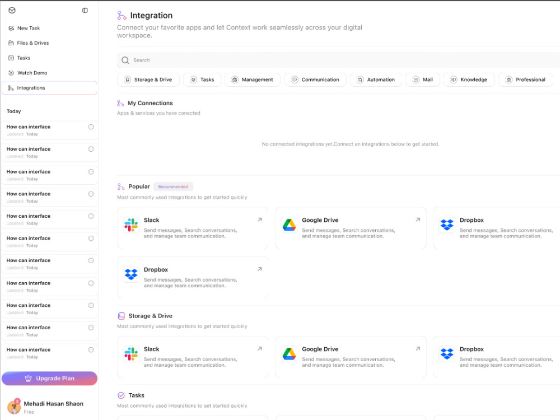The height and width of the screenshot is (420, 560).
Task: Click the magnifier icon in search bar
Action: pos(125,60)
